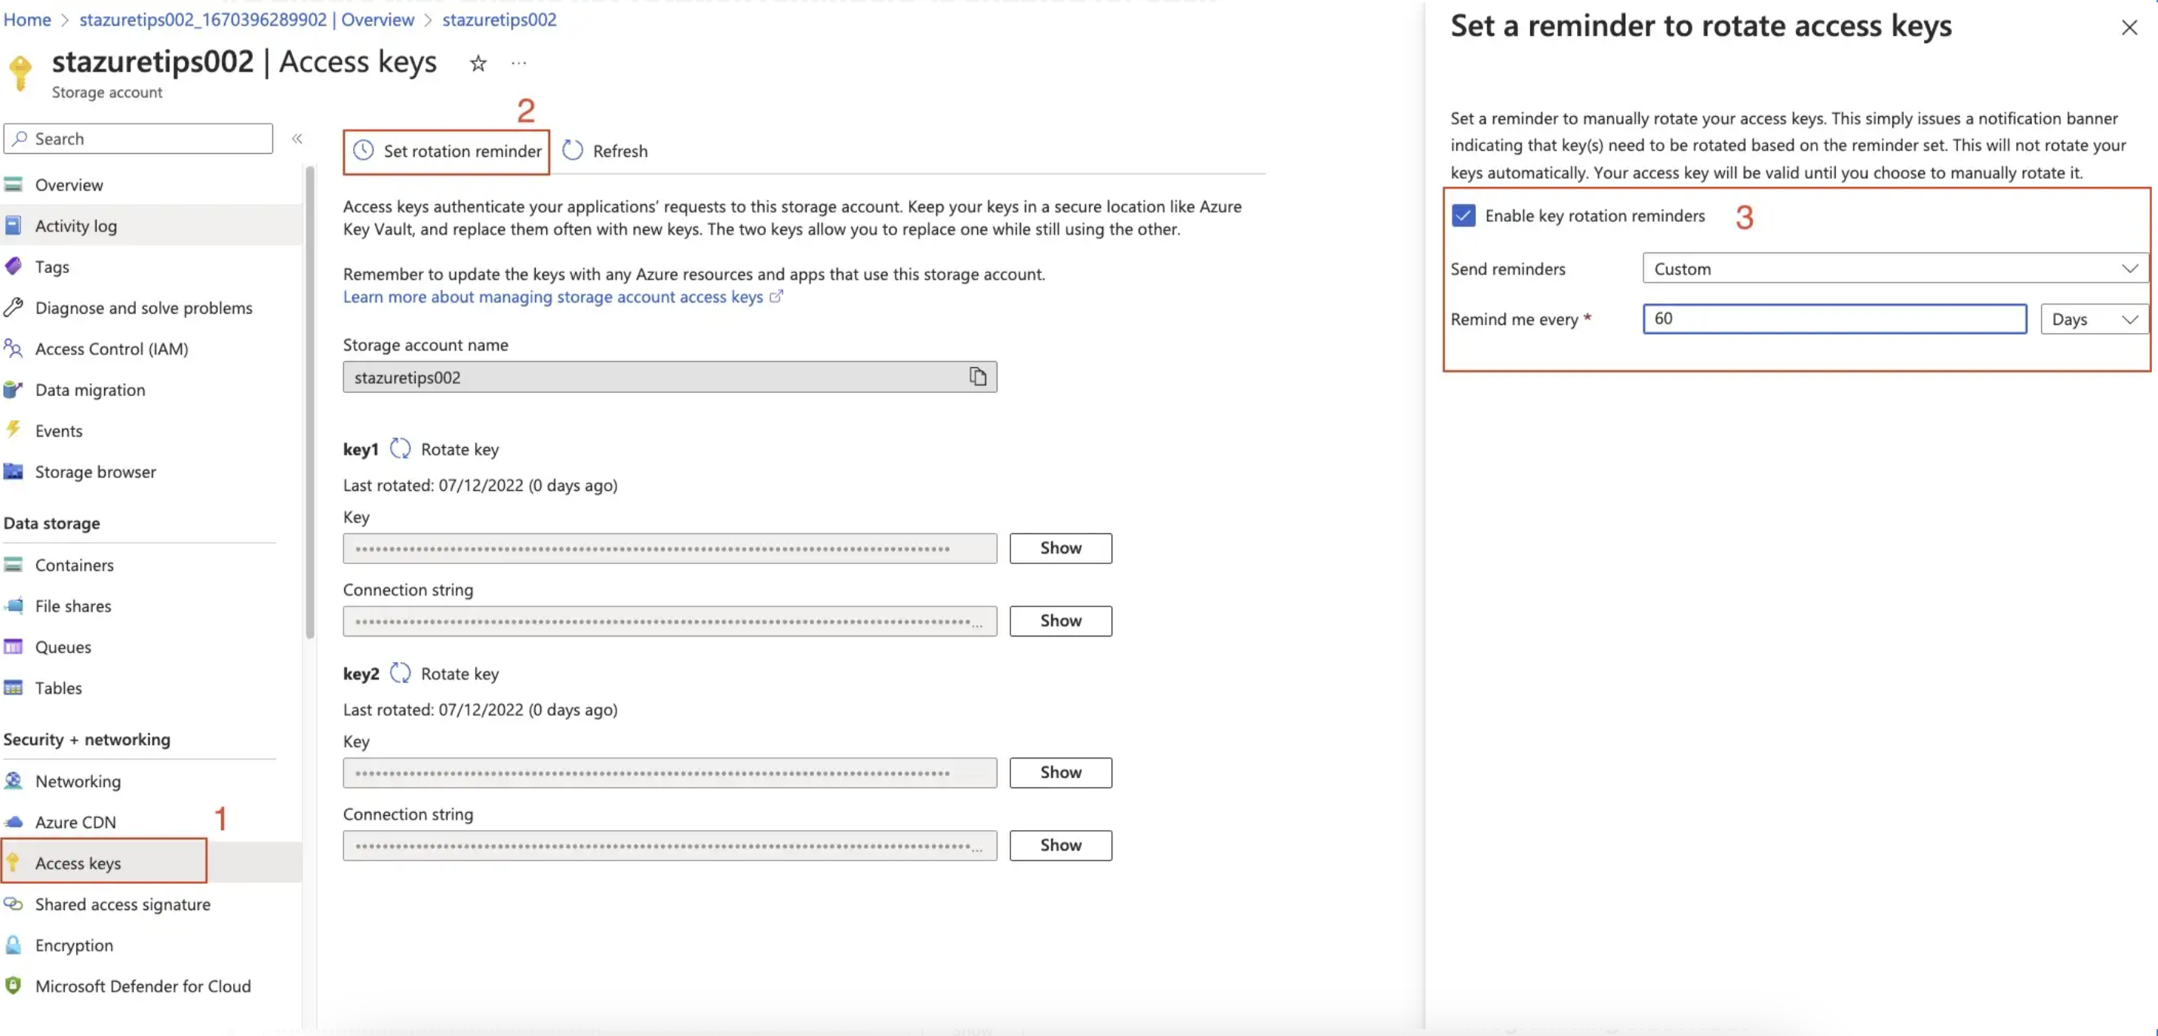The width and height of the screenshot is (2158, 1036).
Task: Click the key1 masked Connection string field
Action: 669,621
